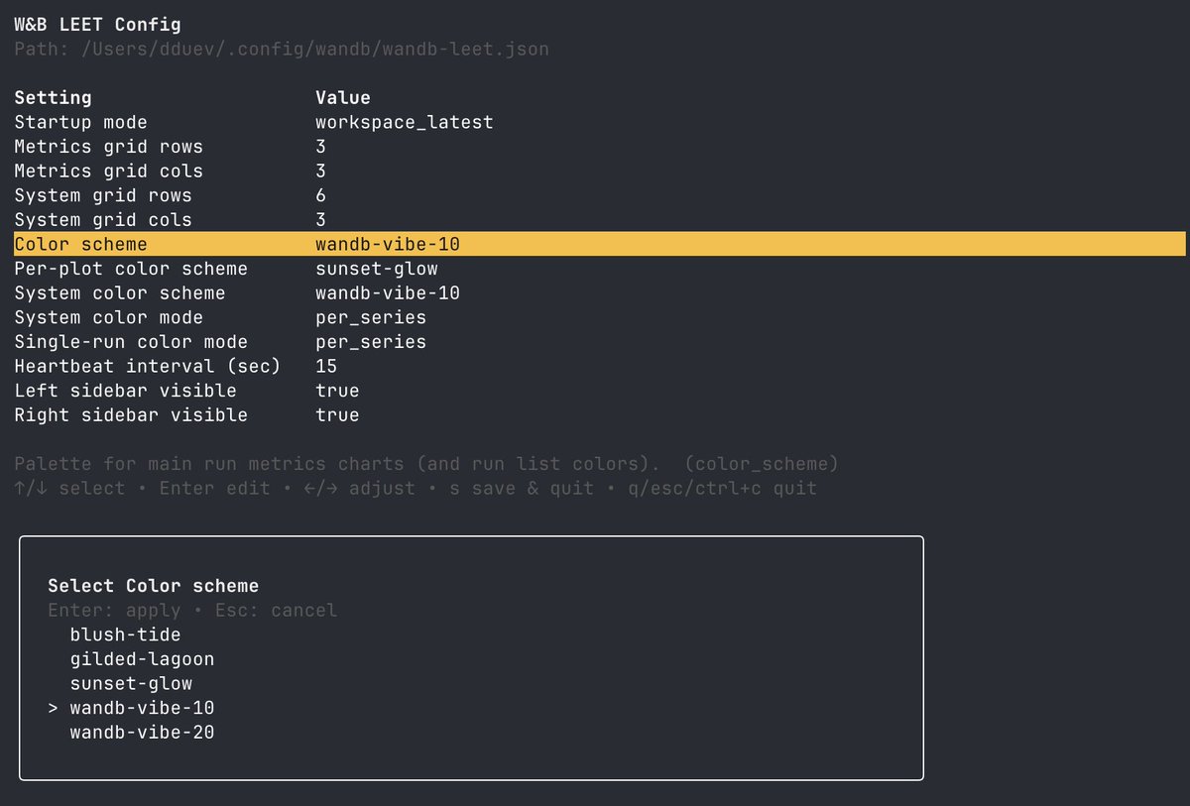Image resolution: width=1190 pixels, height=806 pixels.
Task: Choose sunset-glow in the Select Color scheme popup
Action: coord(131,683)
